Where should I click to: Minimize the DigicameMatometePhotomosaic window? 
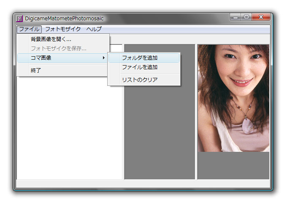pos(236,17)
